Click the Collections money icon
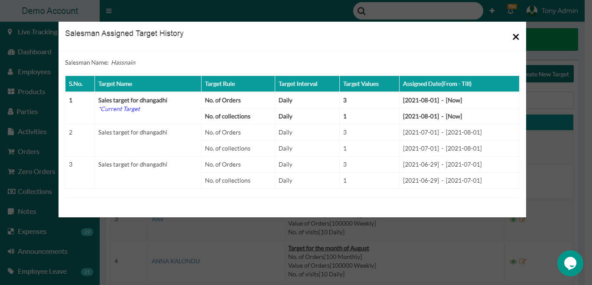This screenshot has width=592, height=285. tap(11, 192)
